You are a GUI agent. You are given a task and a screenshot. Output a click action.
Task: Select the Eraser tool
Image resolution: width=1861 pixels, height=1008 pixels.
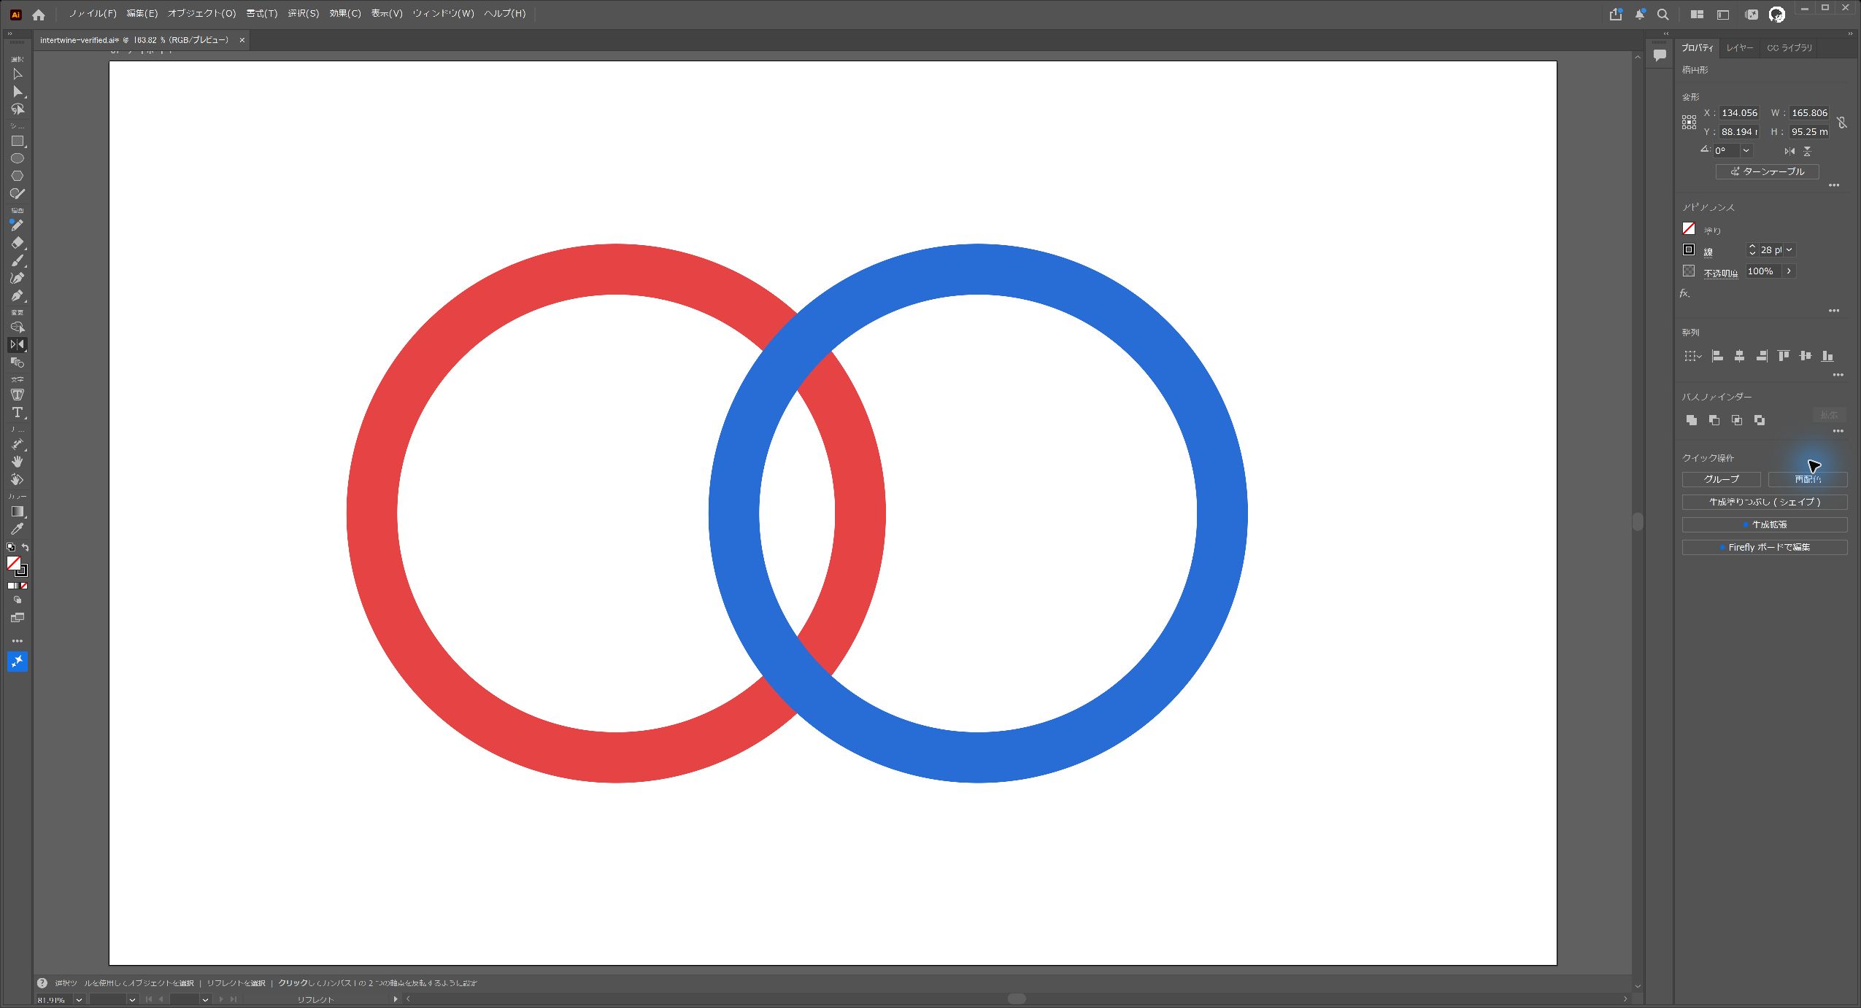[18, 243]
